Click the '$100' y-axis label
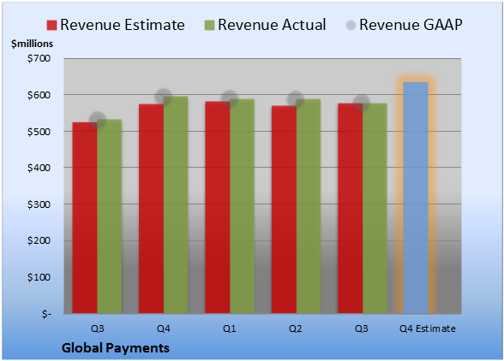This screenshot has height=361, width=504. click(x=39, y=277)
